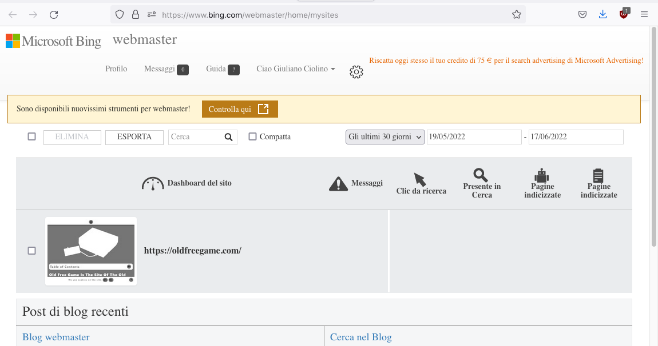Viewport: 658px width, 346px height.
Task: Click the Clic da ricerca column label
Action: [421, 191]
